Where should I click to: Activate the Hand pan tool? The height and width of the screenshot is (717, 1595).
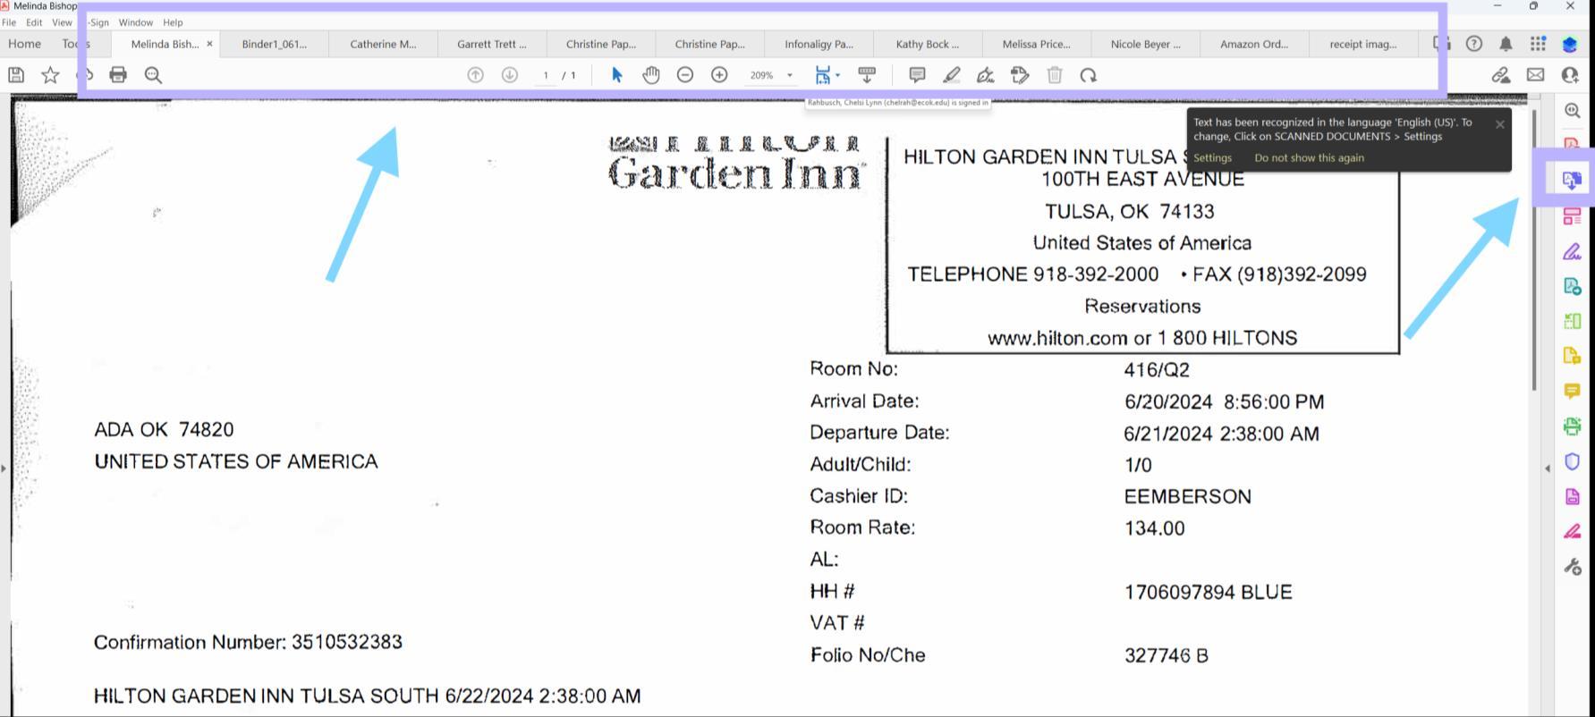click(x=651, y=75)
